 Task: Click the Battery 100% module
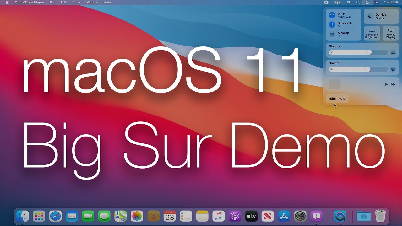(x=337, y=99)
